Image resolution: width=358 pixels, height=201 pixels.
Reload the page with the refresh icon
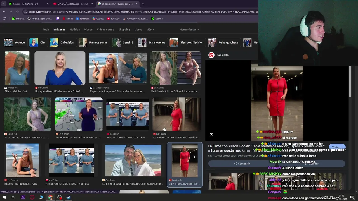coord(17,12)
